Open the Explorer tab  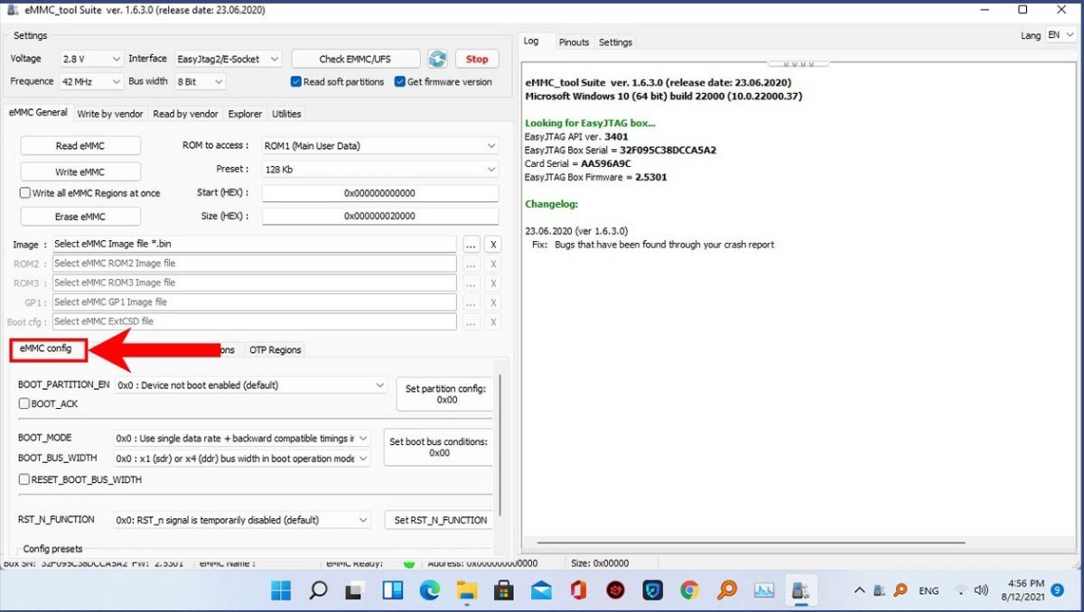[245, 114]
